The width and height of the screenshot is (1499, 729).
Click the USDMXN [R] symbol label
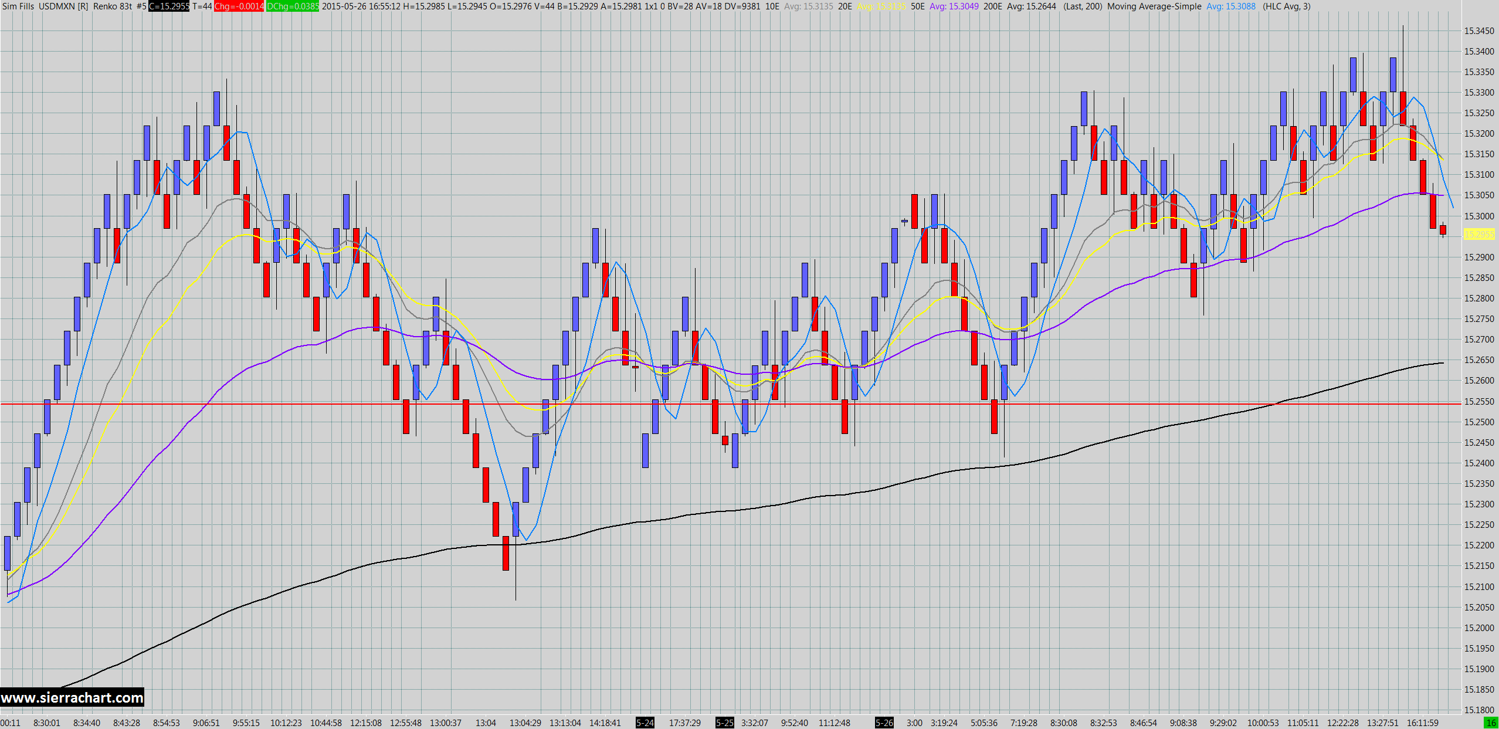[63, 6]
